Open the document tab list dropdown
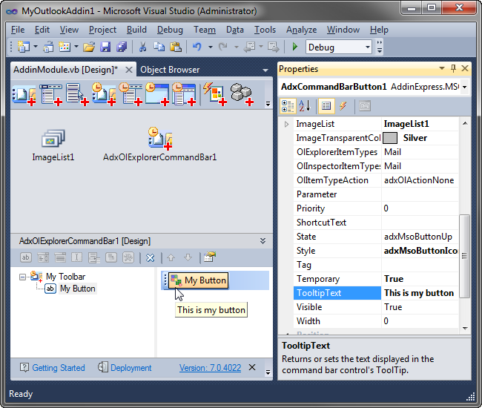This screenshot has height=408, width=482. [265, 70]
